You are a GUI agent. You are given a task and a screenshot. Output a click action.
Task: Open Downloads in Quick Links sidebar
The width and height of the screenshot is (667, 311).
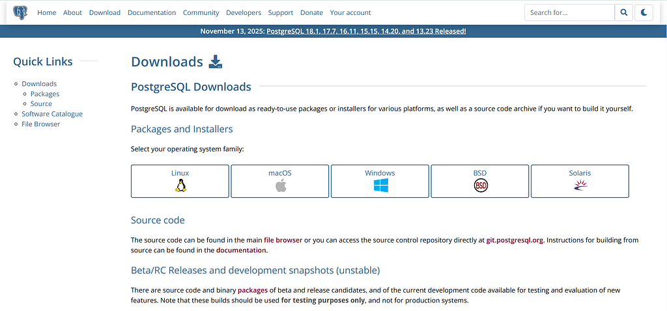tap(39, 84)
